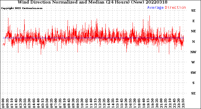
Task: Select the 23:20 time axis label
Action: [179, 103]
